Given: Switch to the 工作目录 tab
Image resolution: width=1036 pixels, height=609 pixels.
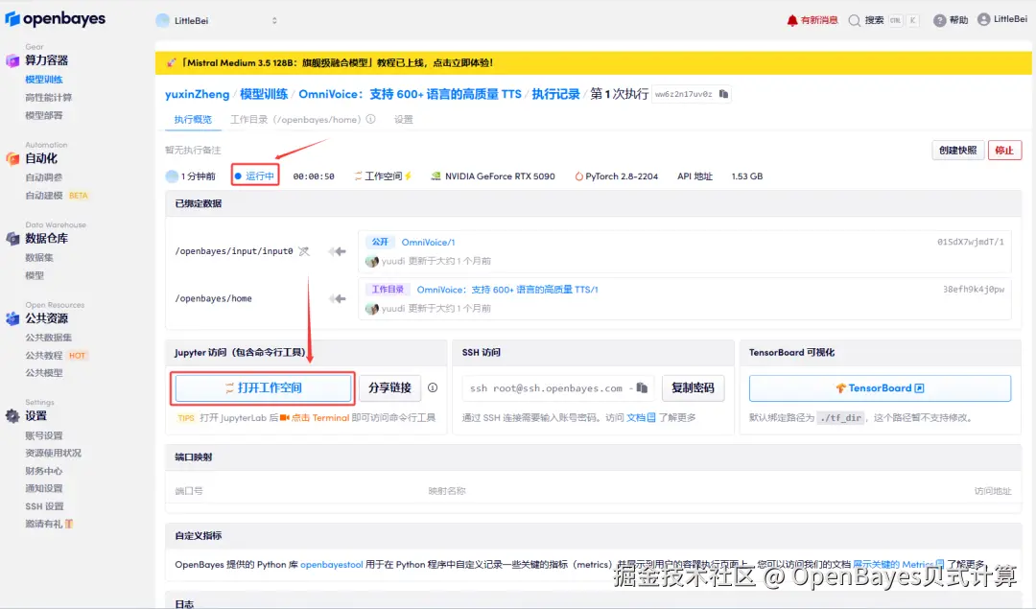Looking at the screenshot, I should pyautogui.click(x=294, y=120).
